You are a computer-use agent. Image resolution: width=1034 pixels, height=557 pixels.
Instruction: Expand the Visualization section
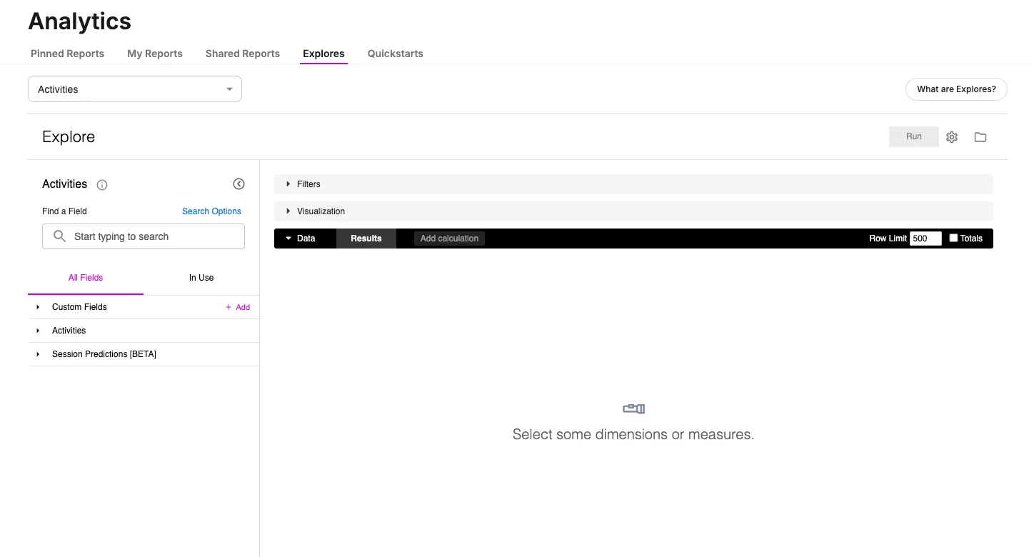coord(633,211)
